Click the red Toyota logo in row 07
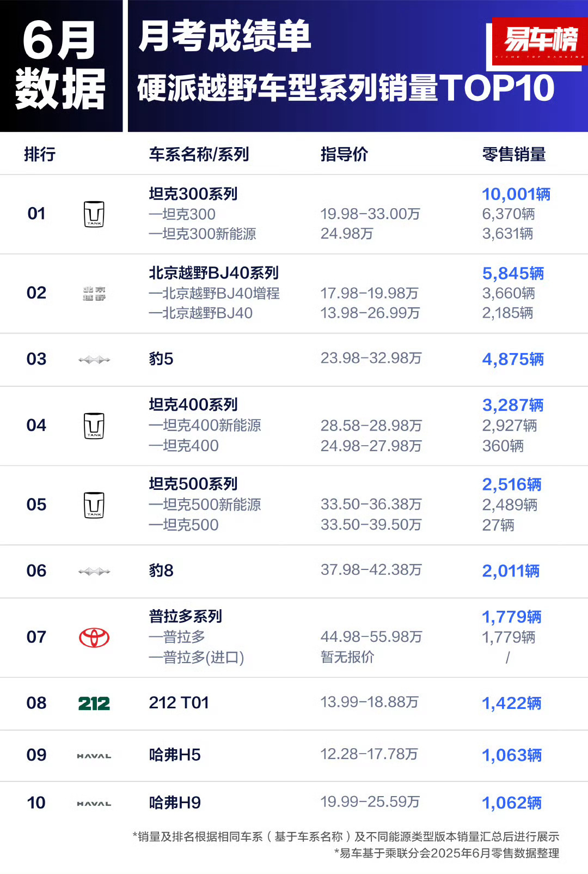Image resolution: width=588 pixels, height=874 pixels. (94, 638)
